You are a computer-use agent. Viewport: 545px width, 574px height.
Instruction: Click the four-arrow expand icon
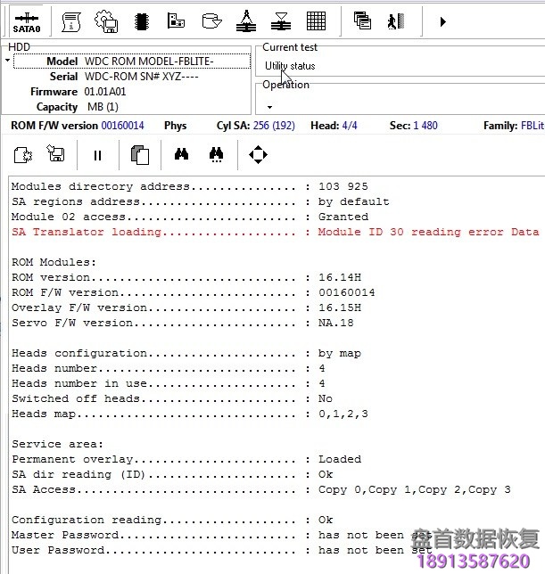(x=258, y=154)
